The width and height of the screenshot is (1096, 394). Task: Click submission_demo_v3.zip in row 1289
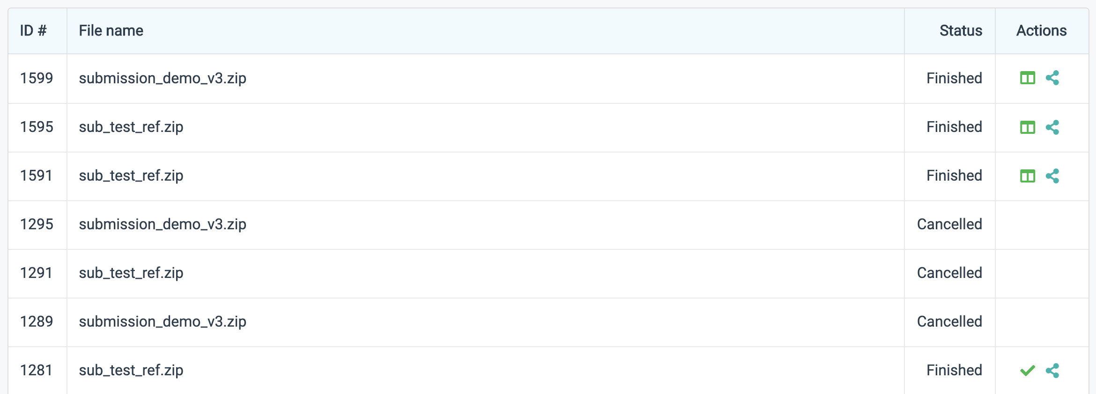pyautogui.click(x=163, y=321)
